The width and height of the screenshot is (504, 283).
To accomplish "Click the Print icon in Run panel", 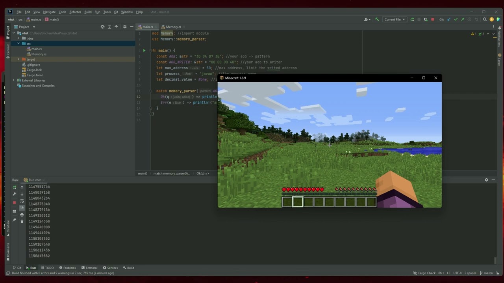I will click(22, 215).
